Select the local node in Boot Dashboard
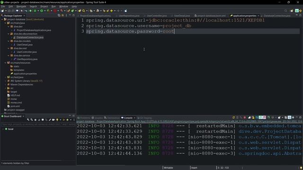The image size is (303, 170). pyautogui.click(x=10, y=129)
